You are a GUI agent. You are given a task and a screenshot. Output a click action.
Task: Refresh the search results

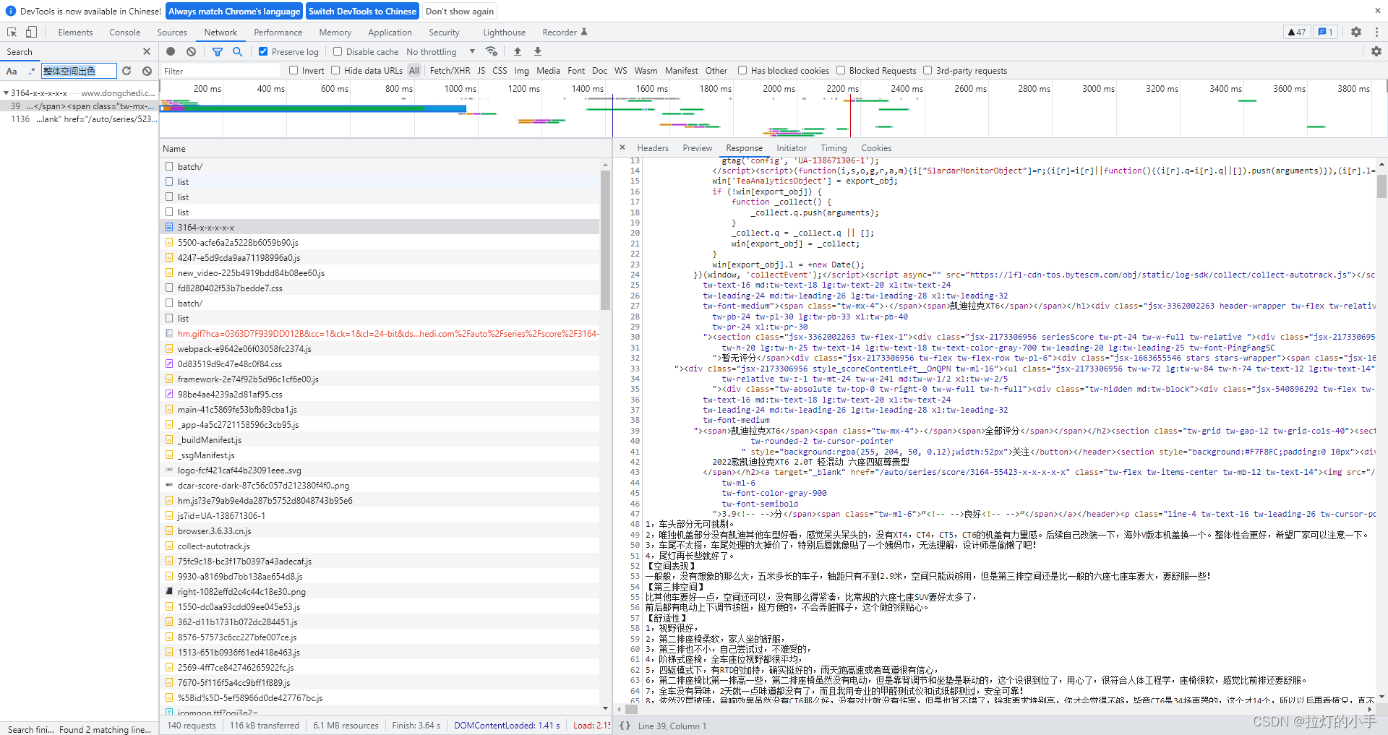(x=127, y=71)
